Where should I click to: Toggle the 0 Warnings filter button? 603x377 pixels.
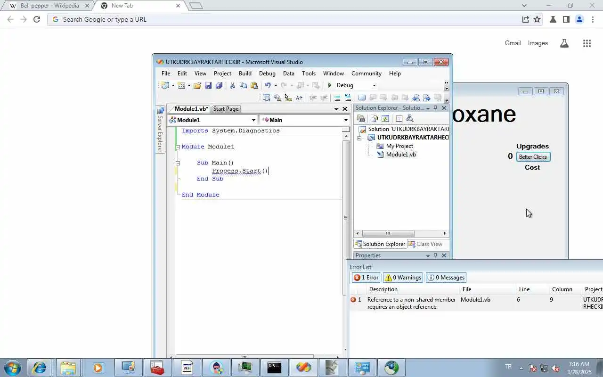[x=403, y=278]
